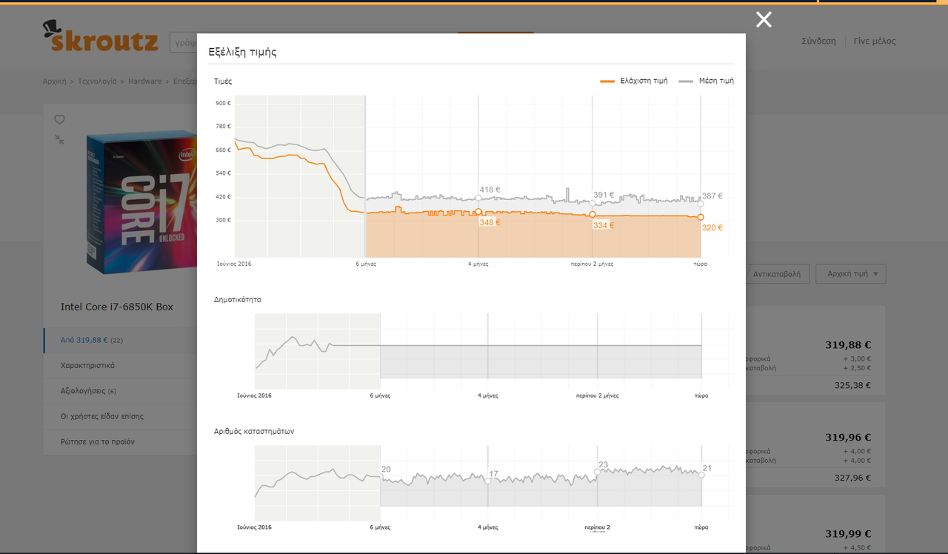Click the 334 € price chart marker

592,214
